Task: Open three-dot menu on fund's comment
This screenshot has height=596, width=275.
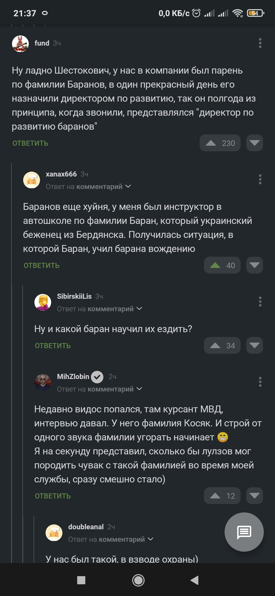Action: (x=260, y=43)
